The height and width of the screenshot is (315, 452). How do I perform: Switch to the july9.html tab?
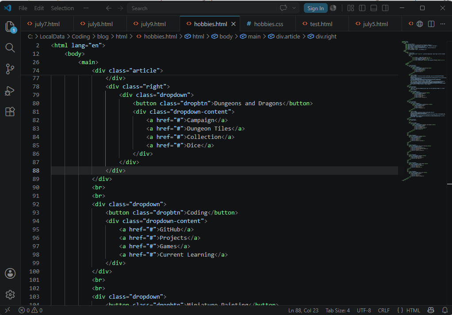pos(153,24)
